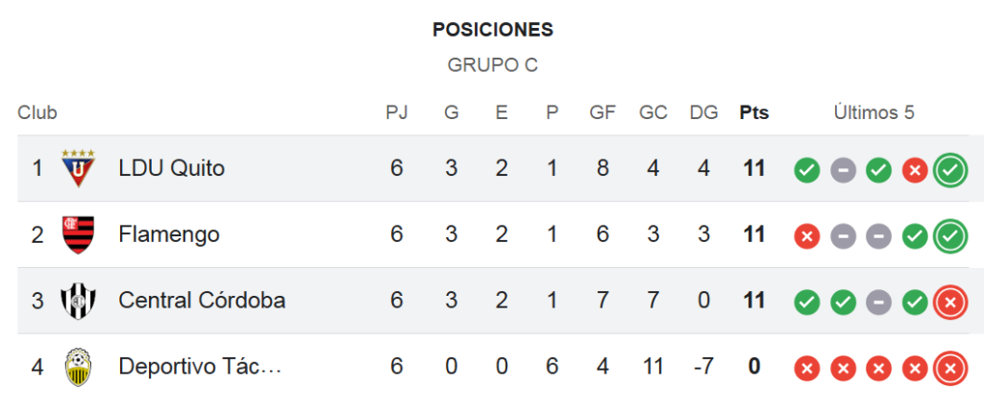Click the Central Córdoba club crest

pyautogui.click(x=79, y=301)
